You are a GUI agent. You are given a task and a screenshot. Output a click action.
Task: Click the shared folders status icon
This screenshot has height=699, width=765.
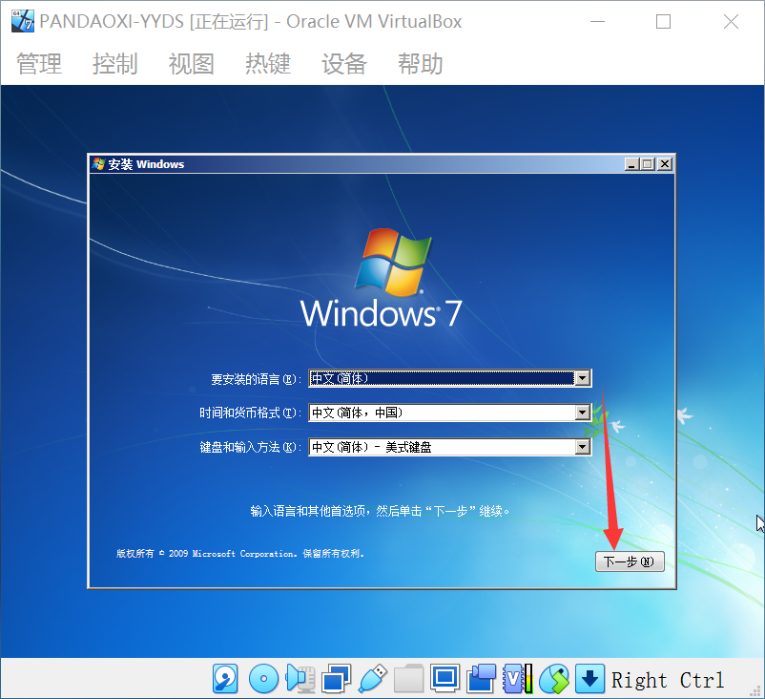[409, 679]
